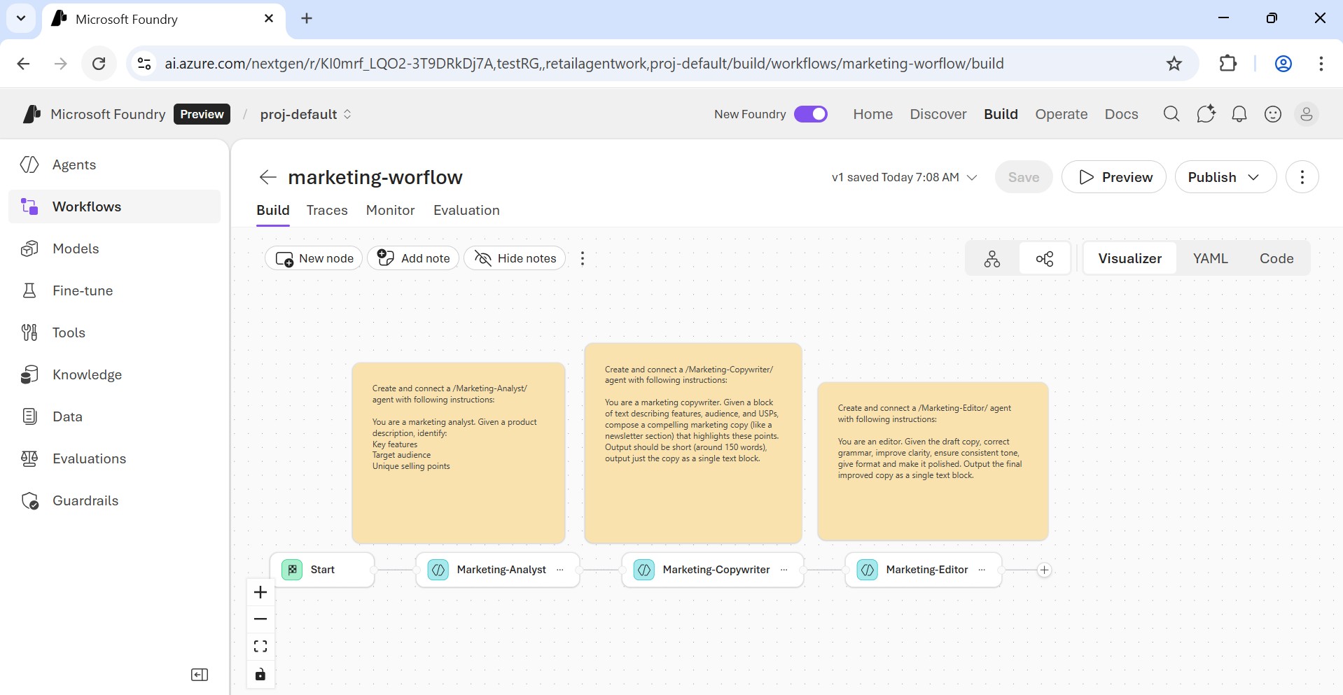Screen dimensions: 1343x695
Task: Fit workflow to view
Action: (260, 646)
